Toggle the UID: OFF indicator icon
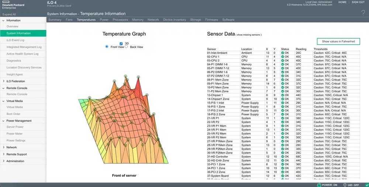The image size is (369, 187). [345, 185]
